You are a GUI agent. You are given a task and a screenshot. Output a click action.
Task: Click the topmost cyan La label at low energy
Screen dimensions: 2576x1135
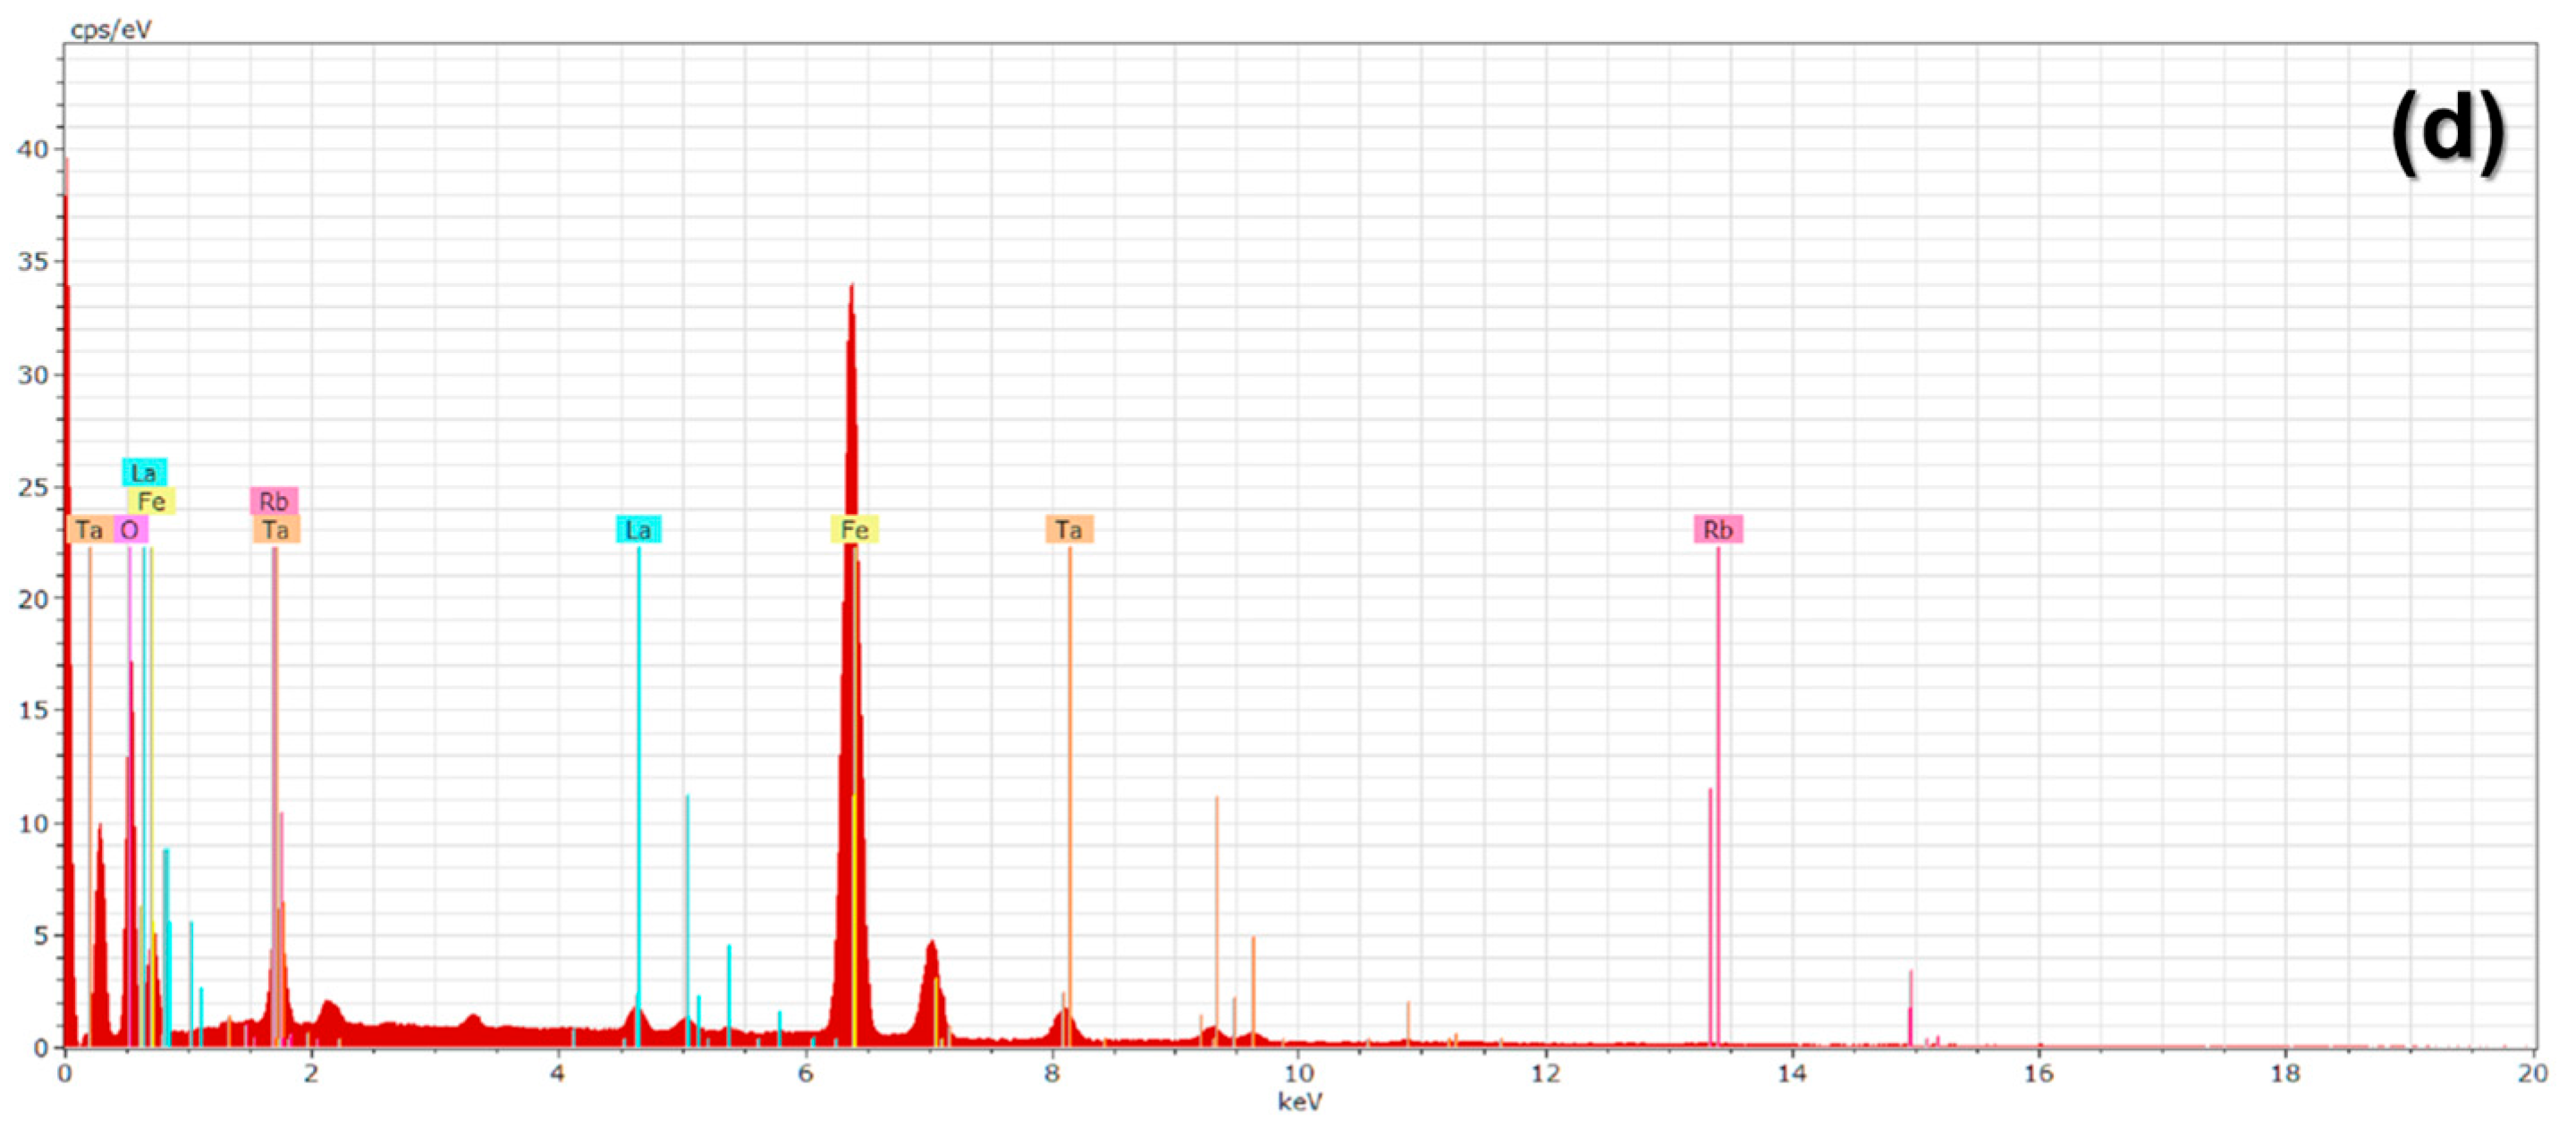coord(144,472)
